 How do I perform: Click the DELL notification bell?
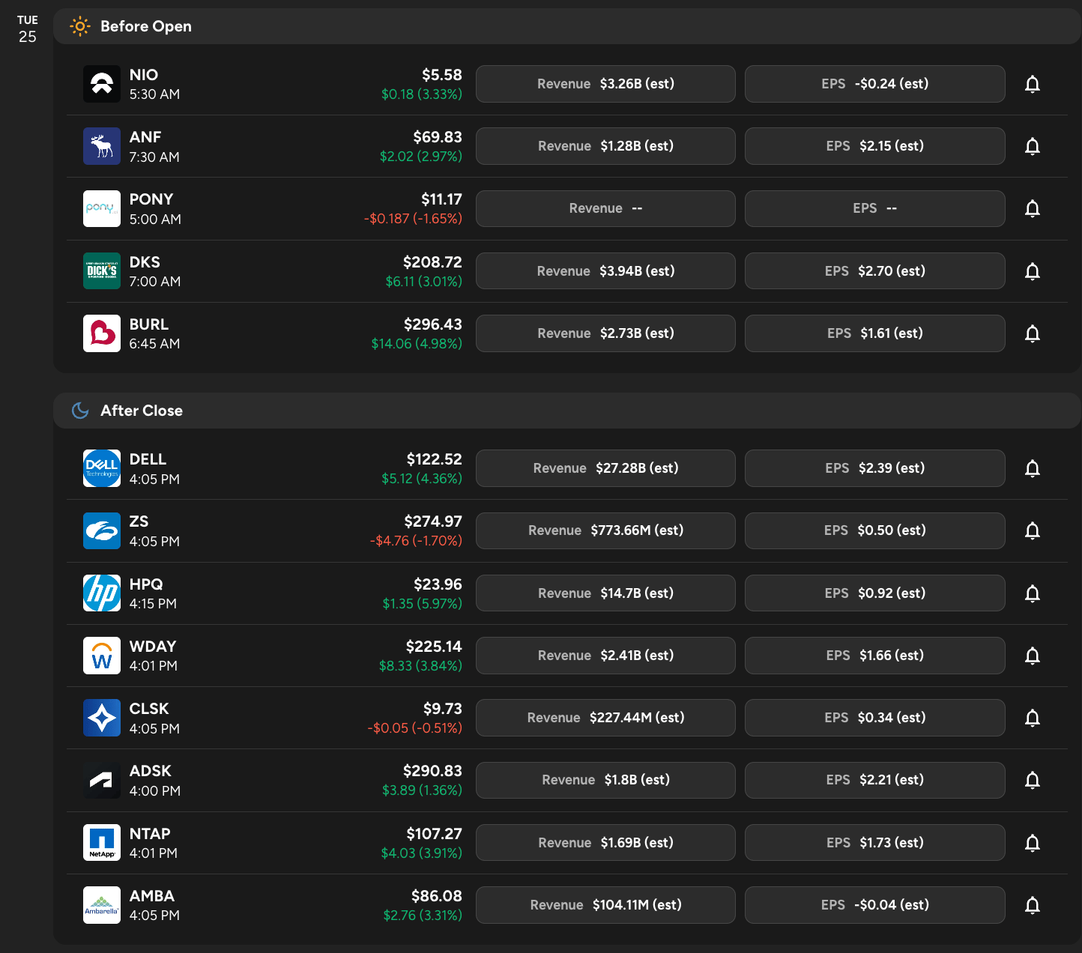click(x=1033, y=468)
